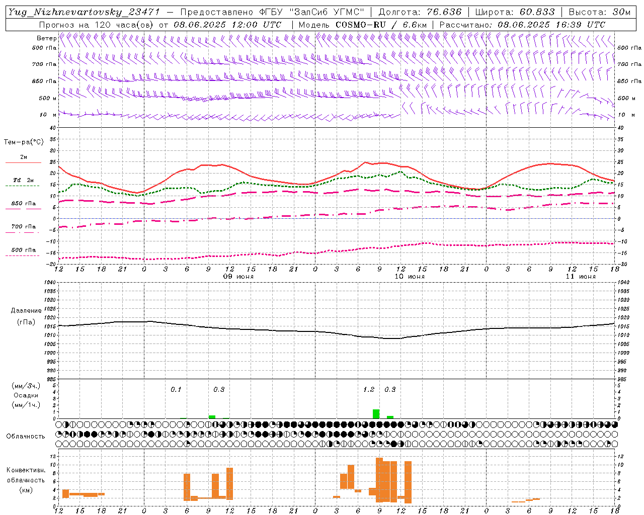The image size is (644, 515).
Task: Click the dashed line sample under legend 700 гПа
Action: click(x=23, y=232)
